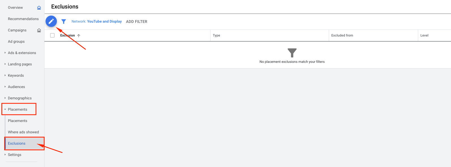Expand the Settings section arrow

5,155
